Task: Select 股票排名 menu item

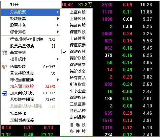Action: tap(30, 25)
